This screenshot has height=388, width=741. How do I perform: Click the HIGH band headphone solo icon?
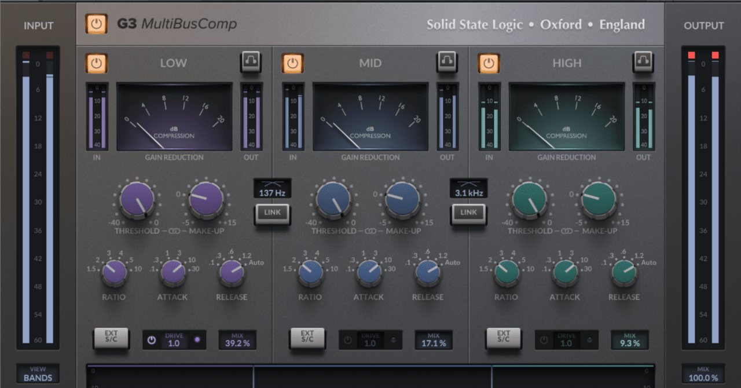(x=643, y=61)
